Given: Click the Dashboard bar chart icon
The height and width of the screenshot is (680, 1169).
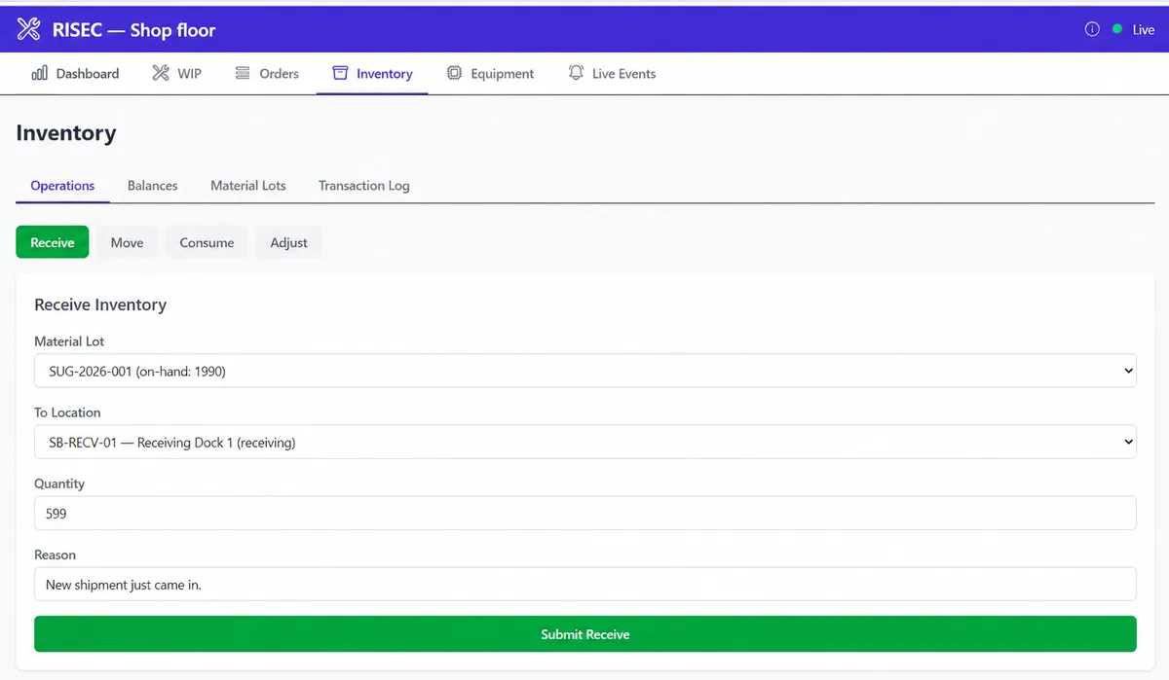Looking at the screenshot, I should pyautogui.click(x=40, y=73).
